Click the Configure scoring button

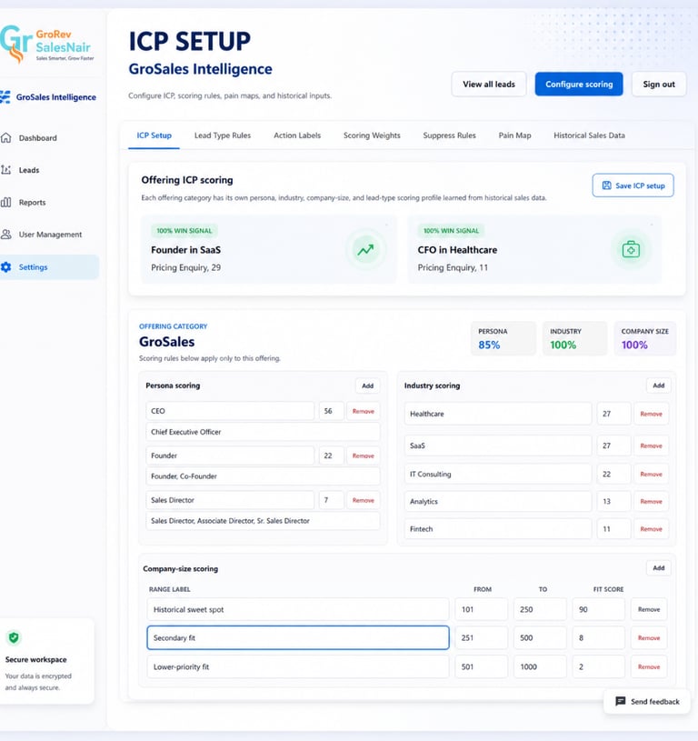tap(579, 85)
